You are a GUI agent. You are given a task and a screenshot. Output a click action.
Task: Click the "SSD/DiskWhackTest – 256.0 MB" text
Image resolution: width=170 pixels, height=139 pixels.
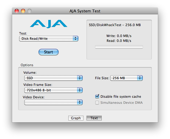(115, 25)
